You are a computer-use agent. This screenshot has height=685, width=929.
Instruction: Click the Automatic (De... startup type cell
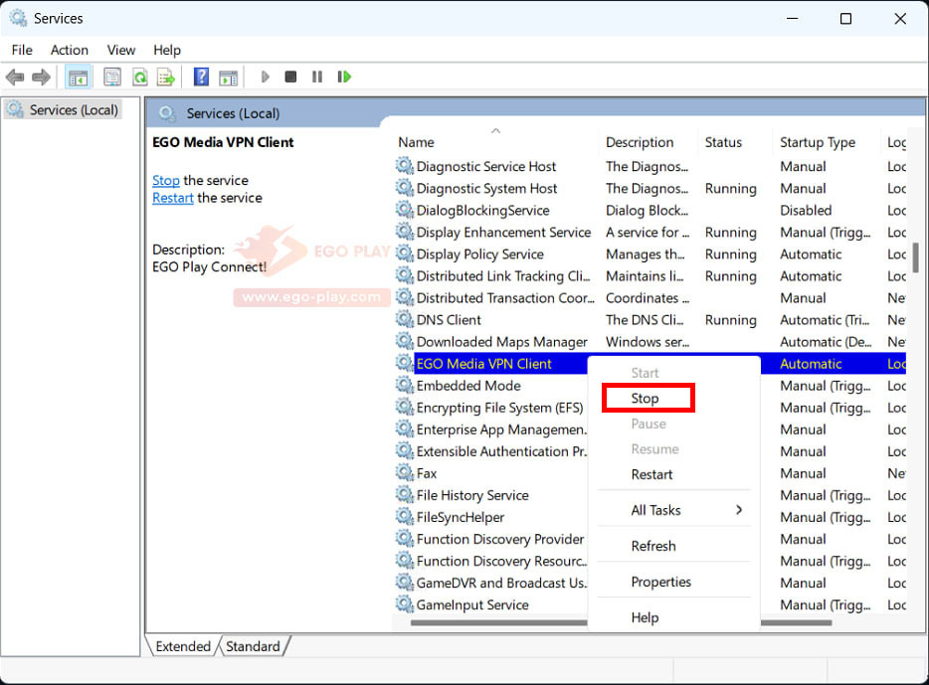click(826, 342)
